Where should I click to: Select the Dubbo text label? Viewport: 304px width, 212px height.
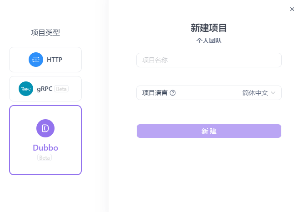point(45,148)
